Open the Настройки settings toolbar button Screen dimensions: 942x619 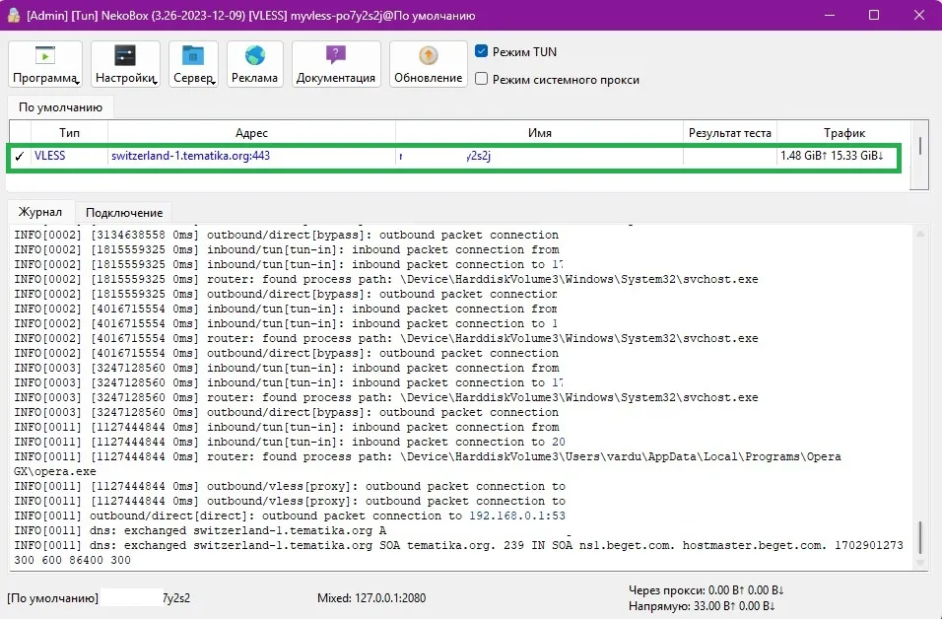[x=125, y=65]
